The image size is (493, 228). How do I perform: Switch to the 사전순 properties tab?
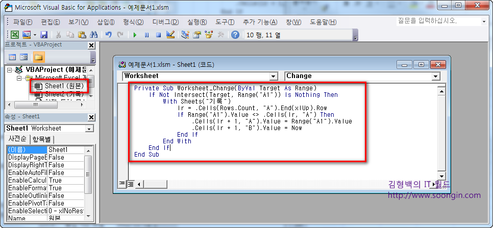pos(17,139)
